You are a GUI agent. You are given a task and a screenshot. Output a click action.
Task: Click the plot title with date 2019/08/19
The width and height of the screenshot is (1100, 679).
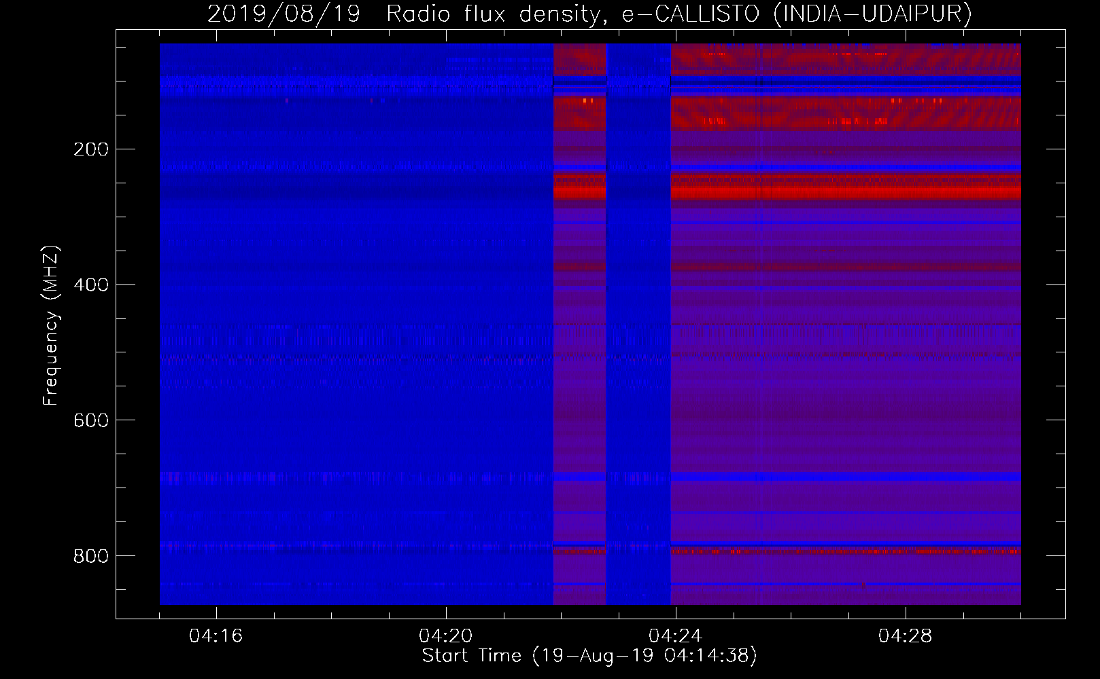(589, 14)
